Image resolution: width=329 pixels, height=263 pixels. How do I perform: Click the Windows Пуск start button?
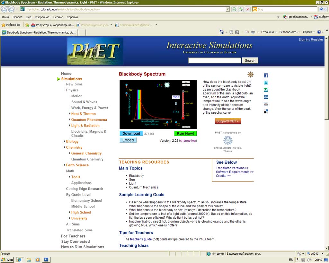click(x=7, y=260)
